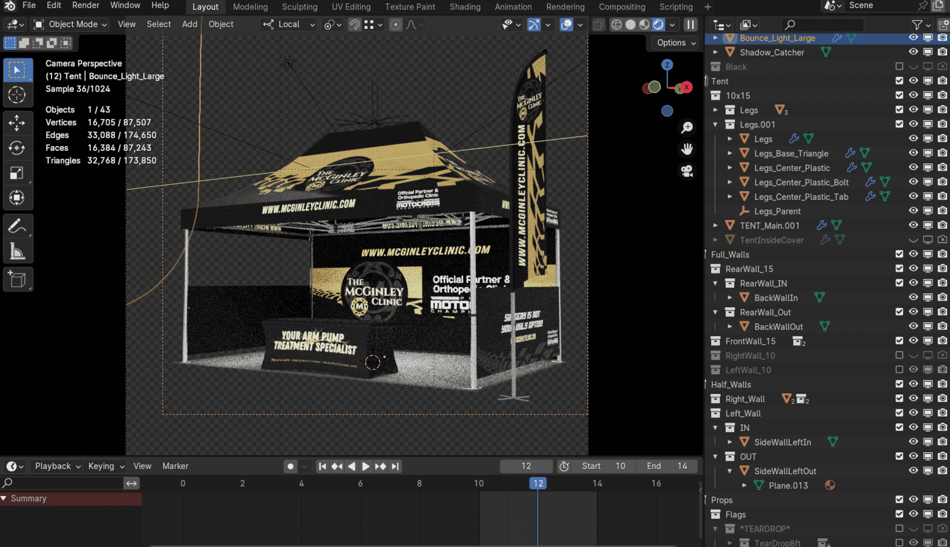Toggle snapping magnet icon
The width and height of the screenshot is (950, 547).
point(354,24)
